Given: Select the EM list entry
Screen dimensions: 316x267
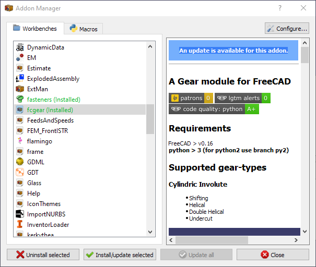Looking at the screenshot, I should (x=80, y=58).
